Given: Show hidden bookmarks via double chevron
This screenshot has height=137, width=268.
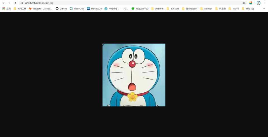Looking at the screenshot, I should pos(264,9).
